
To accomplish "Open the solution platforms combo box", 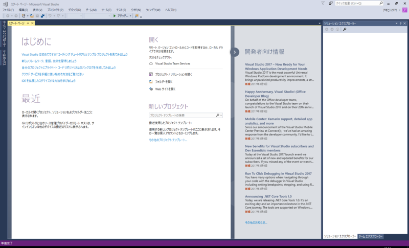I will (98, 16).
